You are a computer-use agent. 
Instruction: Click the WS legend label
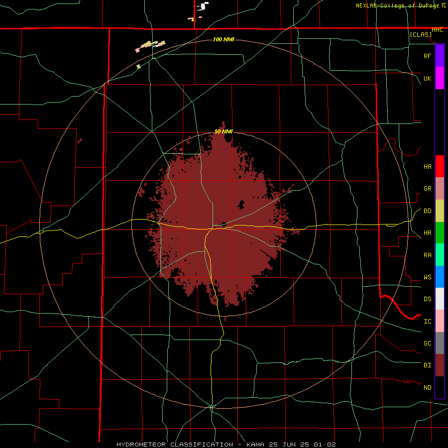point(427,277)
